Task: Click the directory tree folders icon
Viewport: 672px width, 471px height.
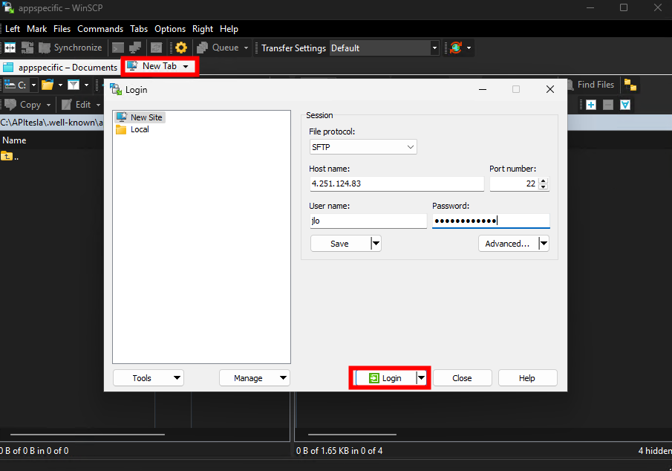Action: (x=630, y=85)
